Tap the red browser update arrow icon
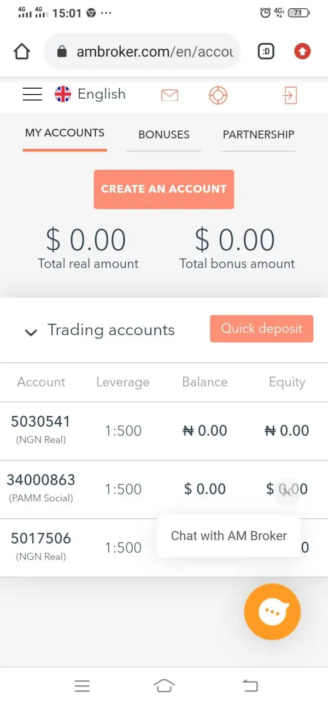 tap(302, 51)
